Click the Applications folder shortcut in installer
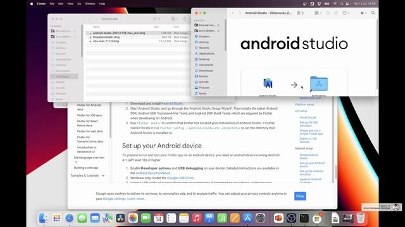This screenshot has height=227, width=405. (319, 84)
